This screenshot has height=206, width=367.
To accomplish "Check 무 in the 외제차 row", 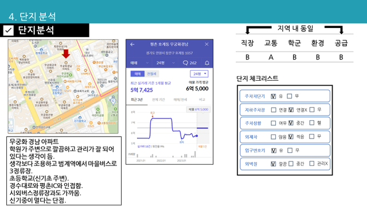I will pos(311,136).
